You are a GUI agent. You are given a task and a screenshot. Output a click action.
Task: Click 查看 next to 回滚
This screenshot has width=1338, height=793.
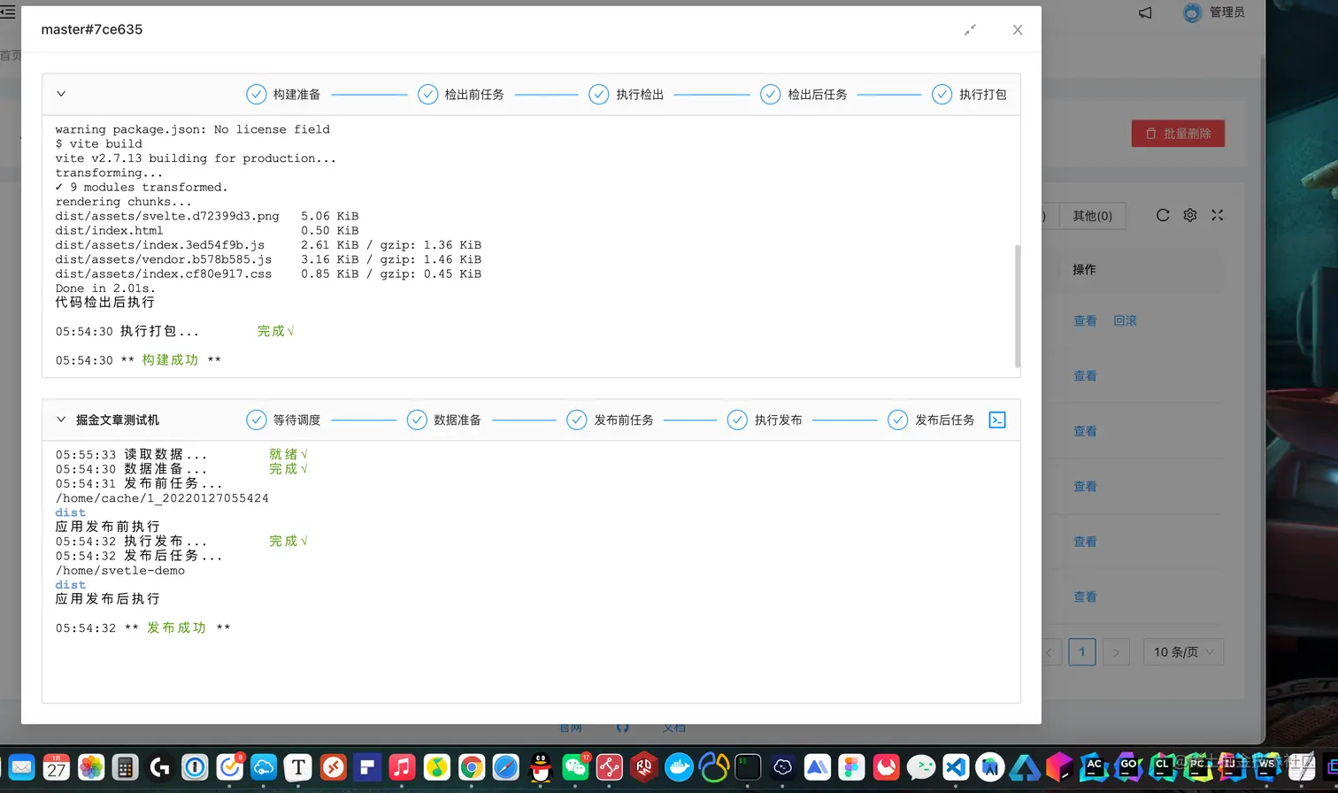pyautogui.click(x=1085, y=321)
